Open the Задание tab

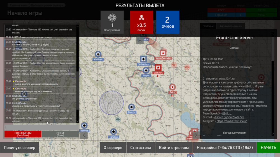point(208,26)
